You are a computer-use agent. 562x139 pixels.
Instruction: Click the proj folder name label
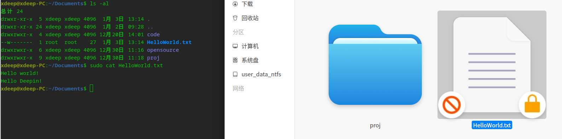[375, 126]
